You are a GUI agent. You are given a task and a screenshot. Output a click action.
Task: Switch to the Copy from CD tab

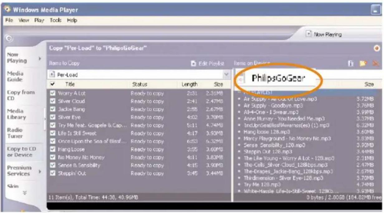click(x=24, y=96)
